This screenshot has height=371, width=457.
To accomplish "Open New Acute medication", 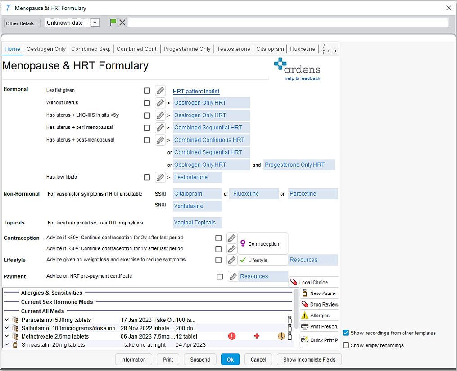I will 319,293.
